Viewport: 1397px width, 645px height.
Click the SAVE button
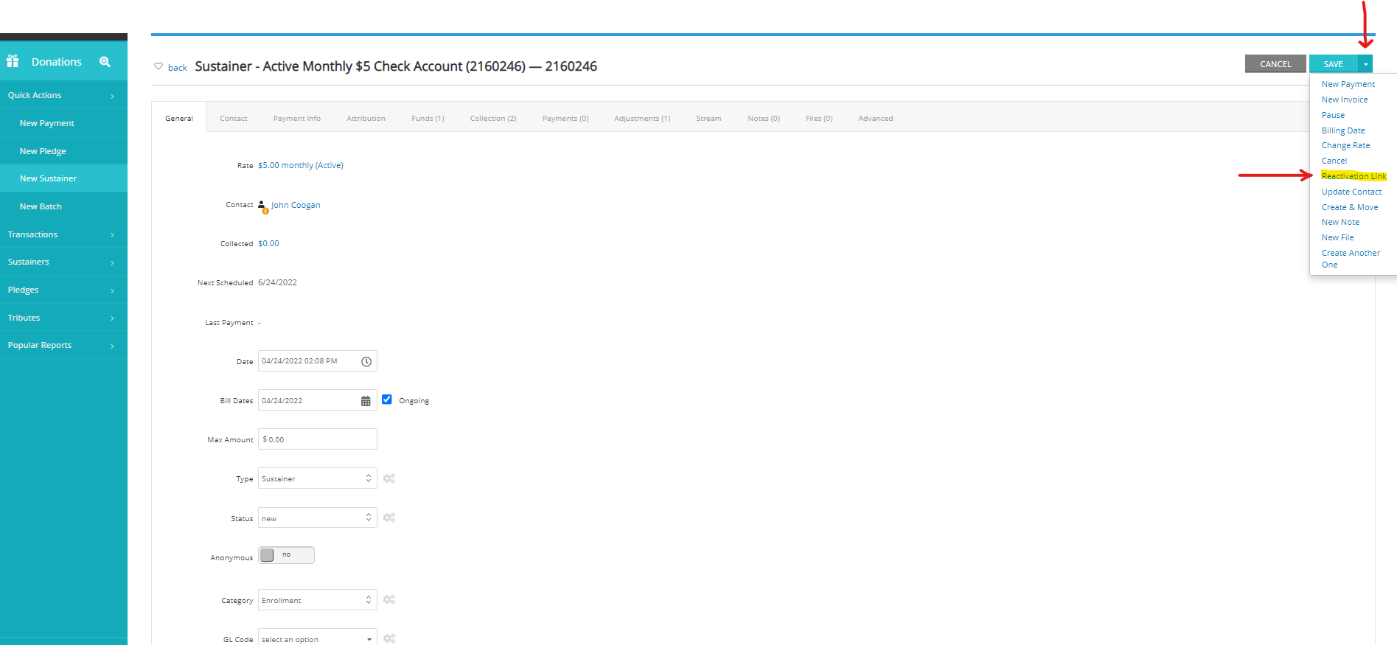click(1334, 64)
